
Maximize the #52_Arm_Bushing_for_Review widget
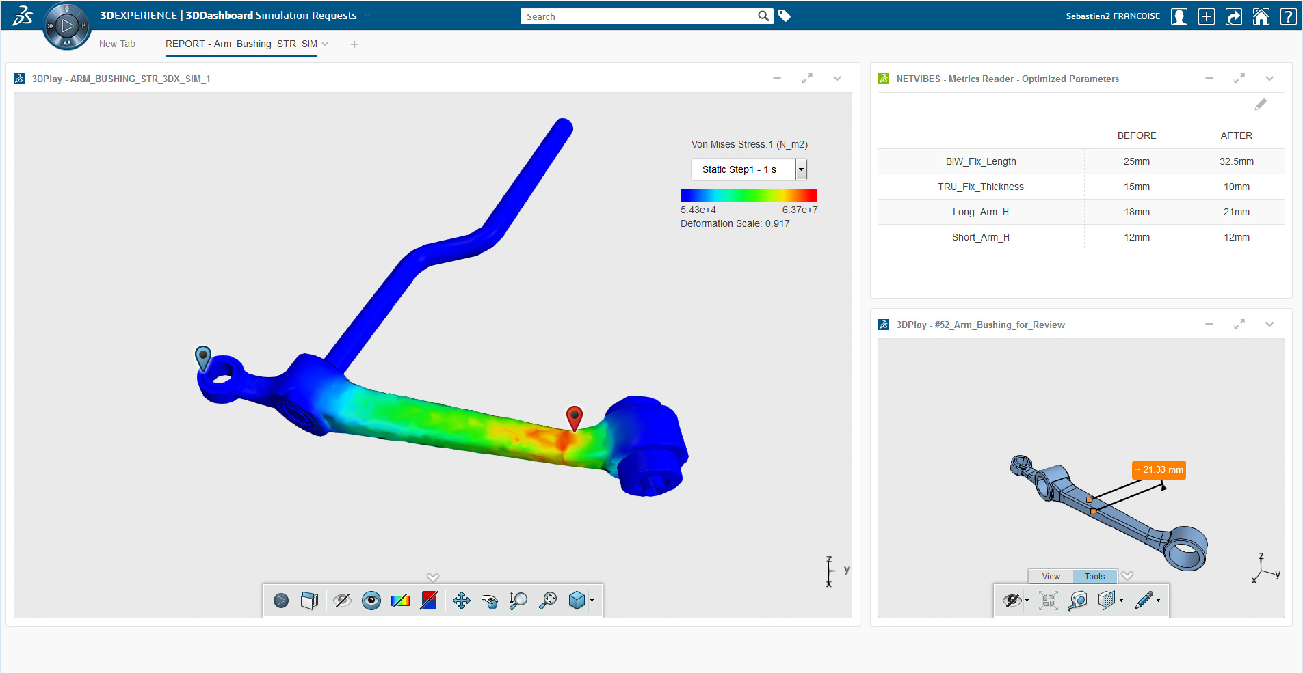[x=1239, y=325]
